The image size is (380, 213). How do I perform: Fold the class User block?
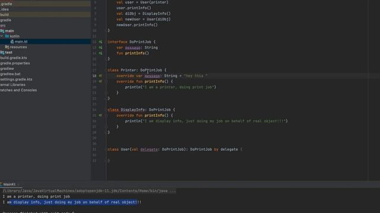(106, 149)
